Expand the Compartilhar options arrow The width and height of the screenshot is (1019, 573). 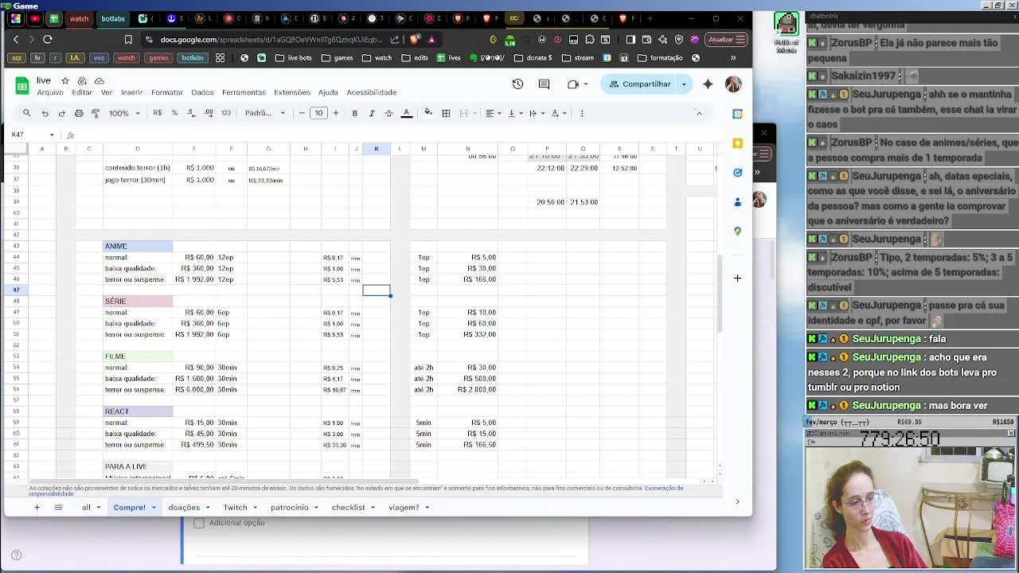pos(684,84)
